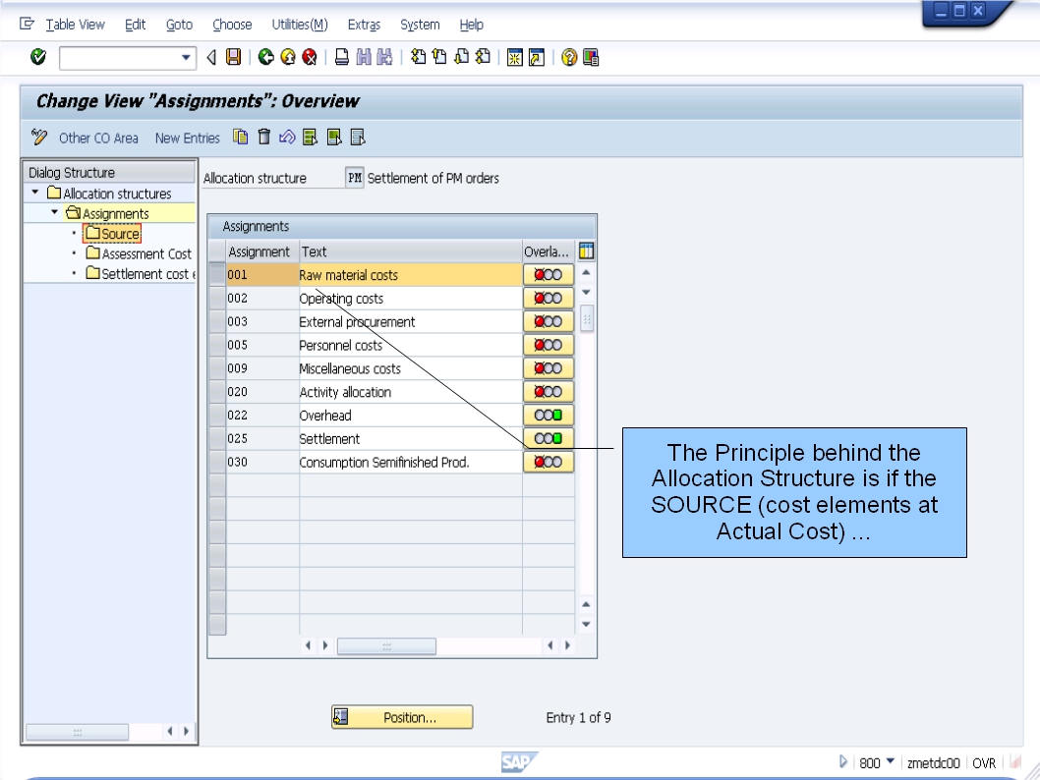Toggle overlap traffic light for Raw material costs
Viewport: 1040px width, 780px height.
pos(549,274)
